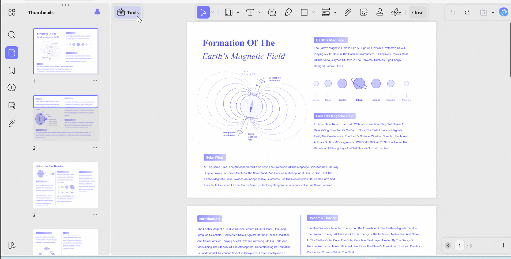Select the sticker tool

(364, 12)
